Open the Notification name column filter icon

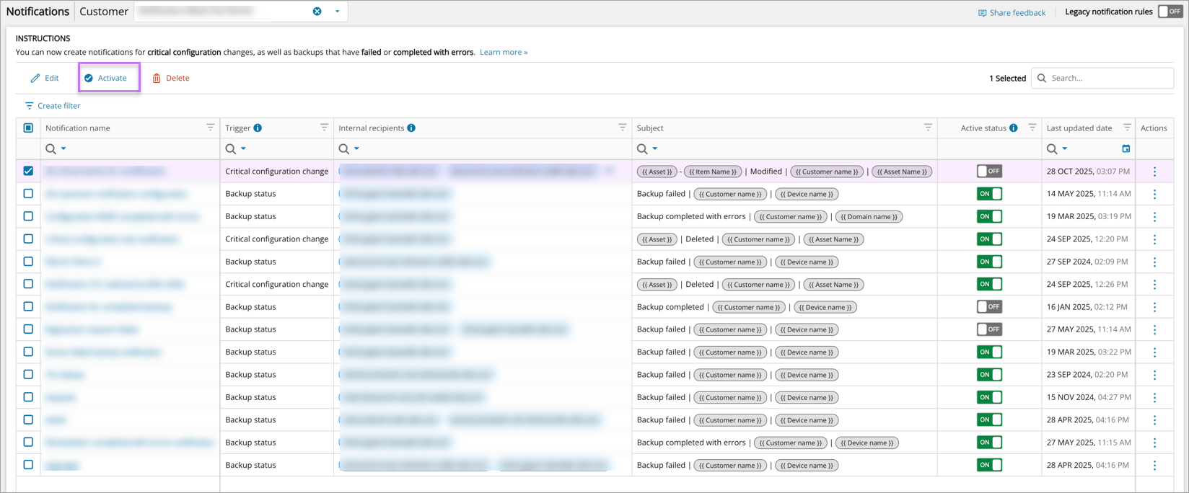tap(210, 128)
